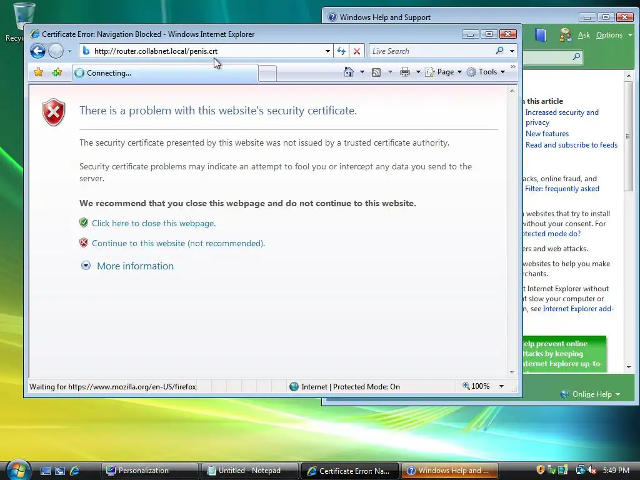Click the Ask someone people icon in Help
The width and height of the screenshot is (640, 480).
(x=565, y=35)
